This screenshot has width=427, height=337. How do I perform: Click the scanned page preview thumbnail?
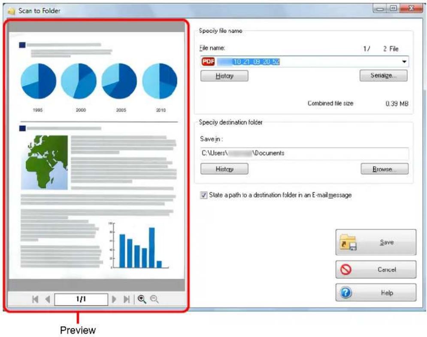pyautogui.click(x=97, y=155)
